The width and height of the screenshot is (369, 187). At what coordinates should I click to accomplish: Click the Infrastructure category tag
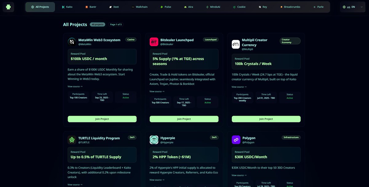[x=291, y=137]
